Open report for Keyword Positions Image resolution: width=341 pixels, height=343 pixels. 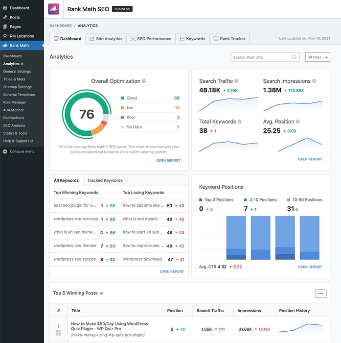(x=310, y=267)
